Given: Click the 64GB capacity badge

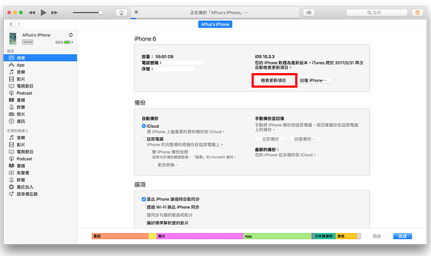Looking at the screenshot, I should pos(27,42).
